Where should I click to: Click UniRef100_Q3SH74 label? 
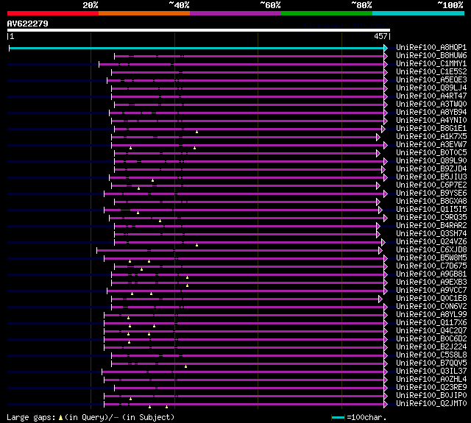point(431,234)
